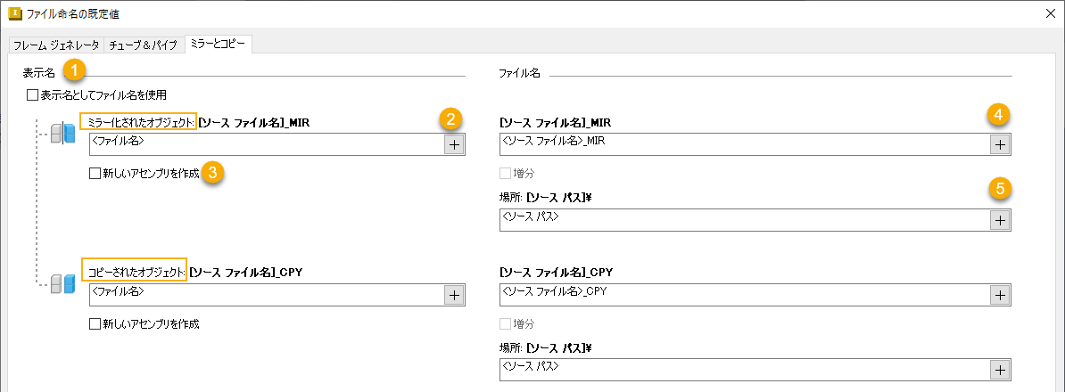1065x392 pixels.
Task: Click the plus button beside copied display name field
Action: (454, 295)
